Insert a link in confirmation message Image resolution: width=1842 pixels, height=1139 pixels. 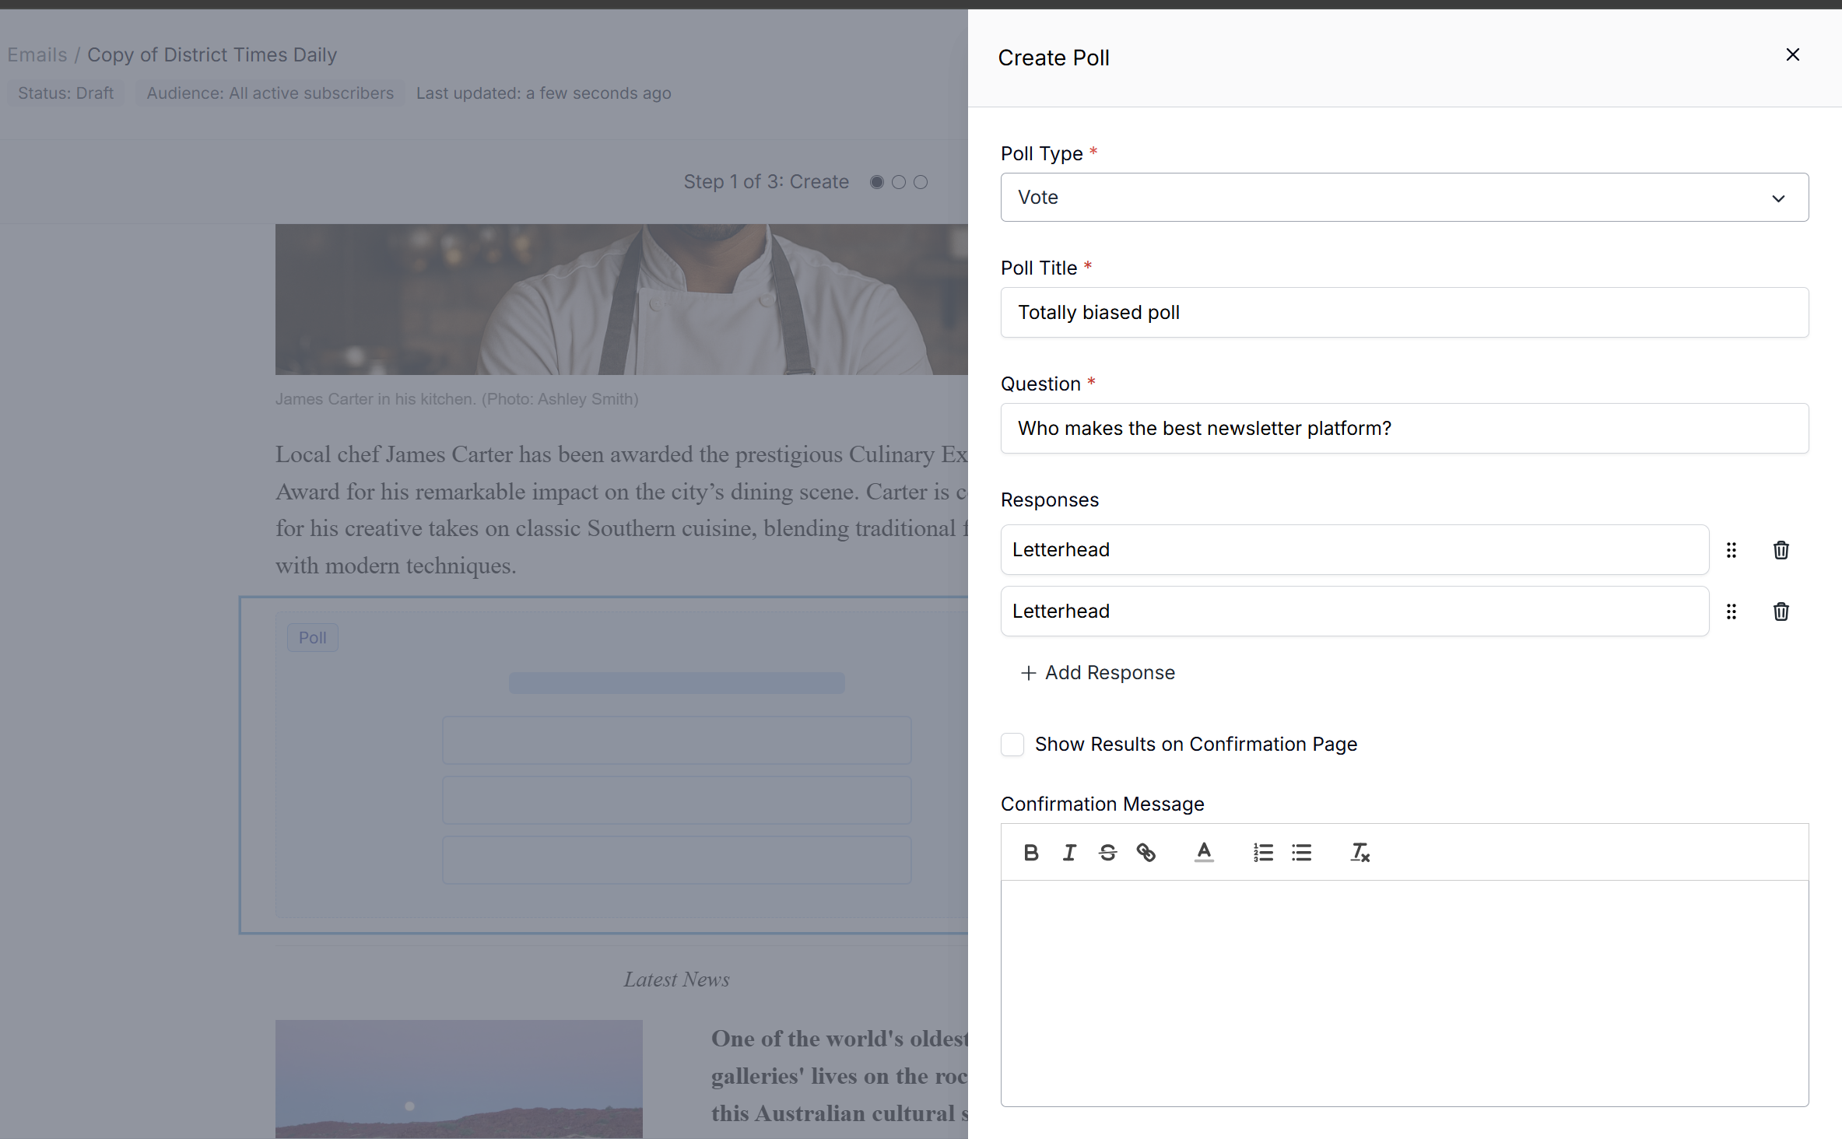tap(1146, 853)
